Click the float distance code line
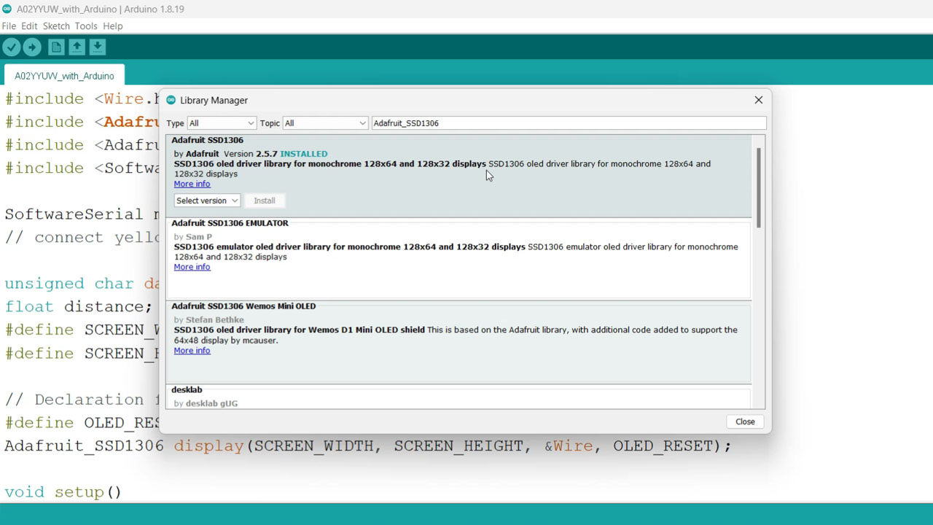 pos(79,307)
